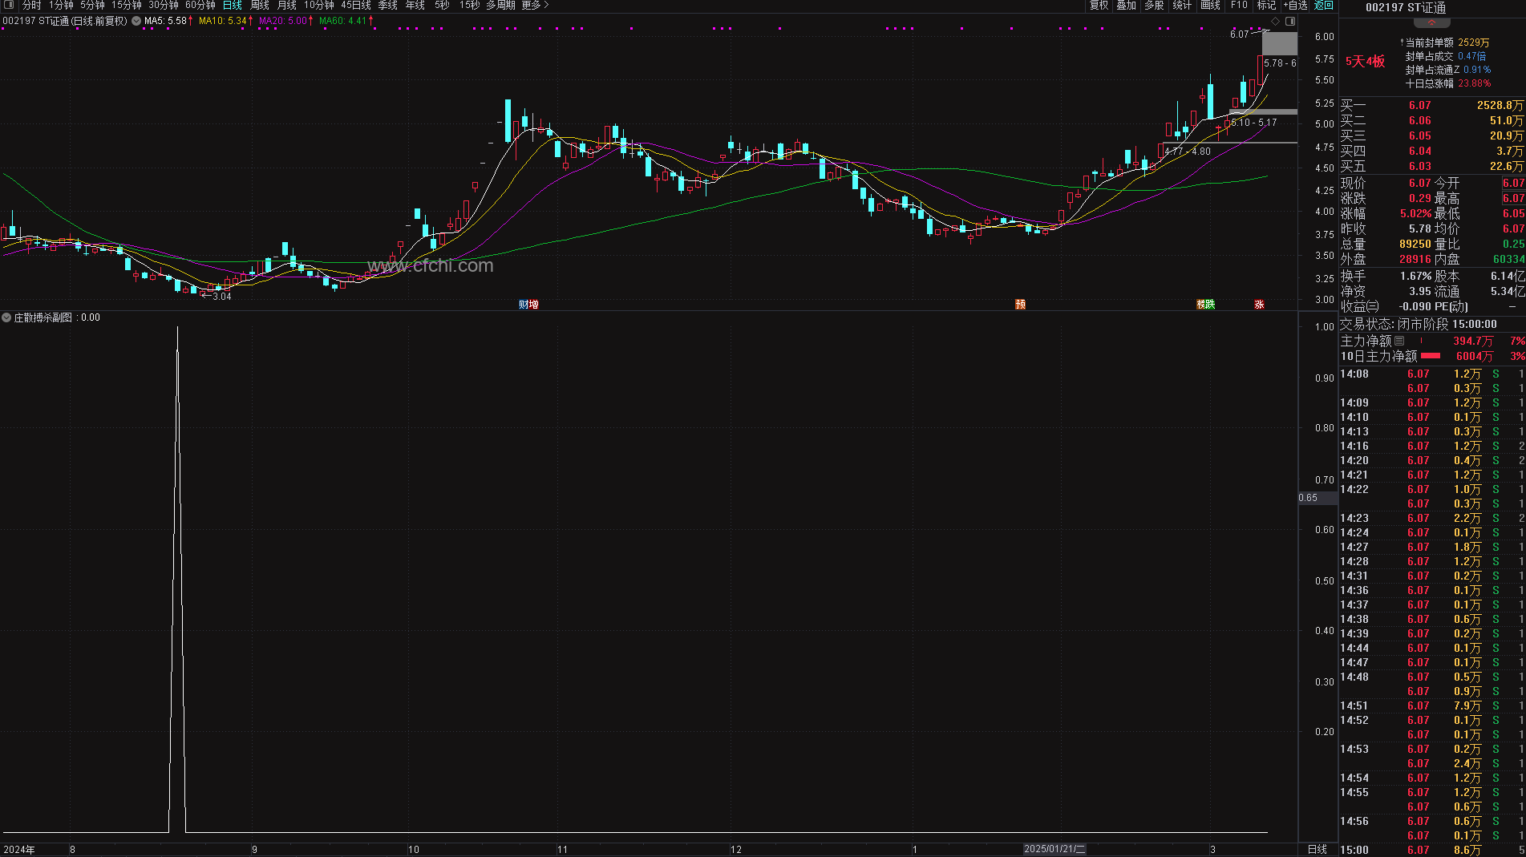This screenshot has height=857, width=1526.
Task: Click the 统计 statistics button
Action: (x=1182, y=5)
